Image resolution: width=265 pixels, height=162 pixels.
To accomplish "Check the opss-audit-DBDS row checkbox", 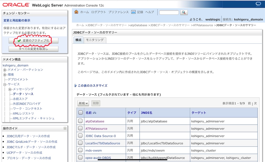I will (x=80, y=157).
